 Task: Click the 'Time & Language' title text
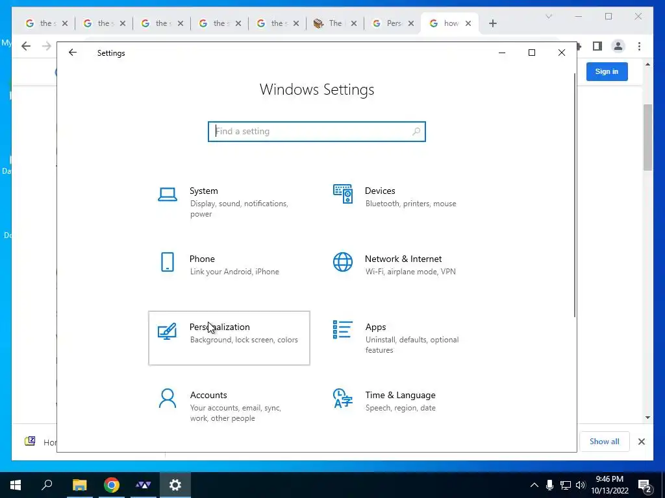point(400,395)
